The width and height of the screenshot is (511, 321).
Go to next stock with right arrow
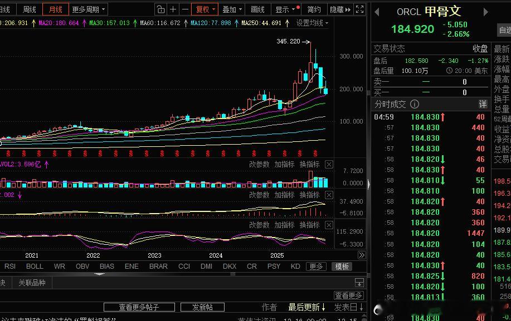coord(485,12)
